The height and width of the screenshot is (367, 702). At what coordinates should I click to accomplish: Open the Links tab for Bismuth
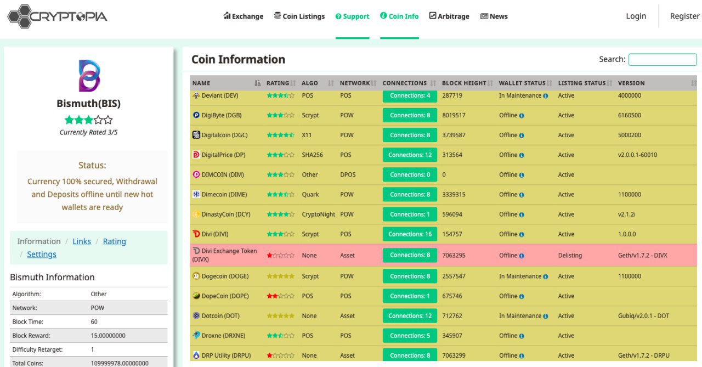coord(82,241)
